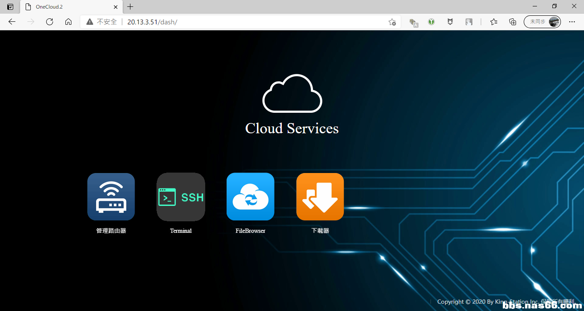Click the McAfee shield extension icon
584x311 pixels.
pos(450,22)
